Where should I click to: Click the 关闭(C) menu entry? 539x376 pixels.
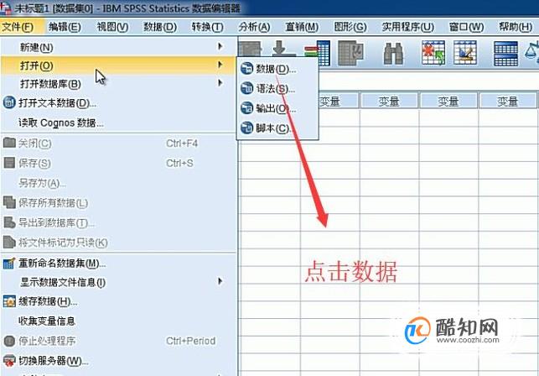(x=118, y=144)
